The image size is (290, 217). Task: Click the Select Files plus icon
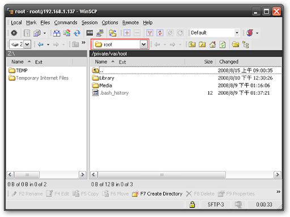coord(127,33)
